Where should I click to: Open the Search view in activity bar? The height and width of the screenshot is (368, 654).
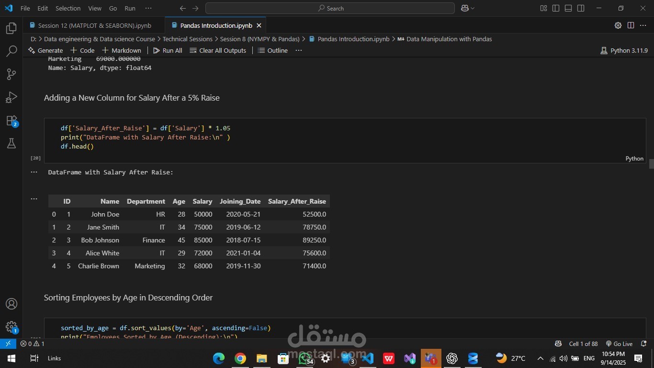pyautogui.click(x=11, y=51)
